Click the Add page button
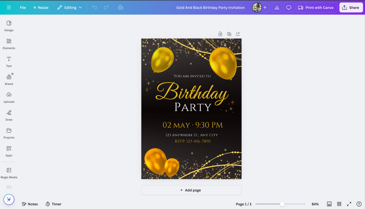 (x=191, y=190)
